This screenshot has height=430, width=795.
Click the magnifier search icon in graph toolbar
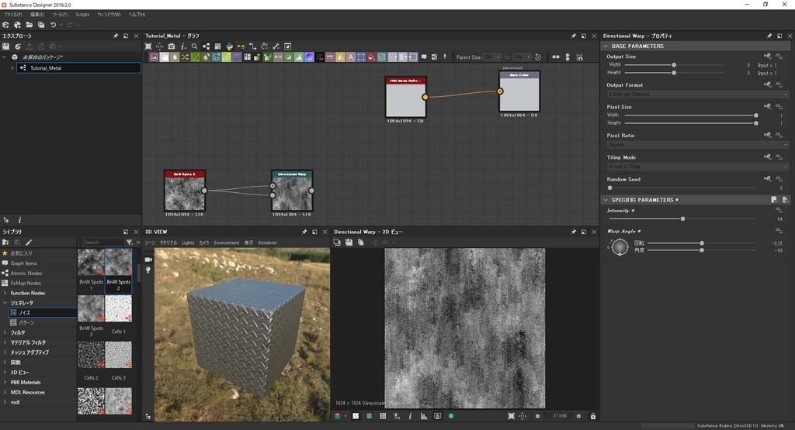[194, 46]
